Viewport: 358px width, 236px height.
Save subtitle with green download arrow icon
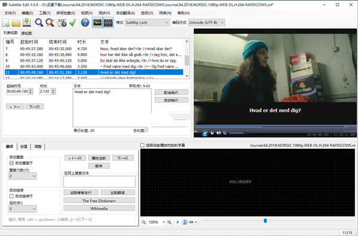point(27,23)
